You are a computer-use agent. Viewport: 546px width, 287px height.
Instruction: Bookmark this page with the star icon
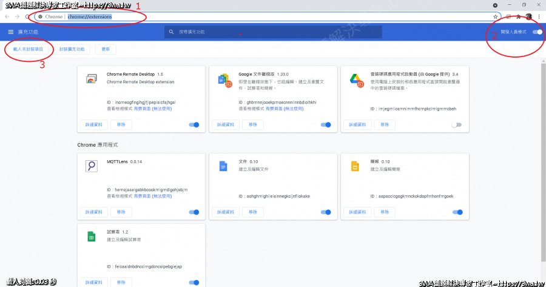pos(496,16)
